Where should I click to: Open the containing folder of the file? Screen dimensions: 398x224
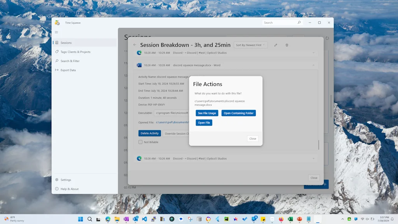tap(239, 113)
